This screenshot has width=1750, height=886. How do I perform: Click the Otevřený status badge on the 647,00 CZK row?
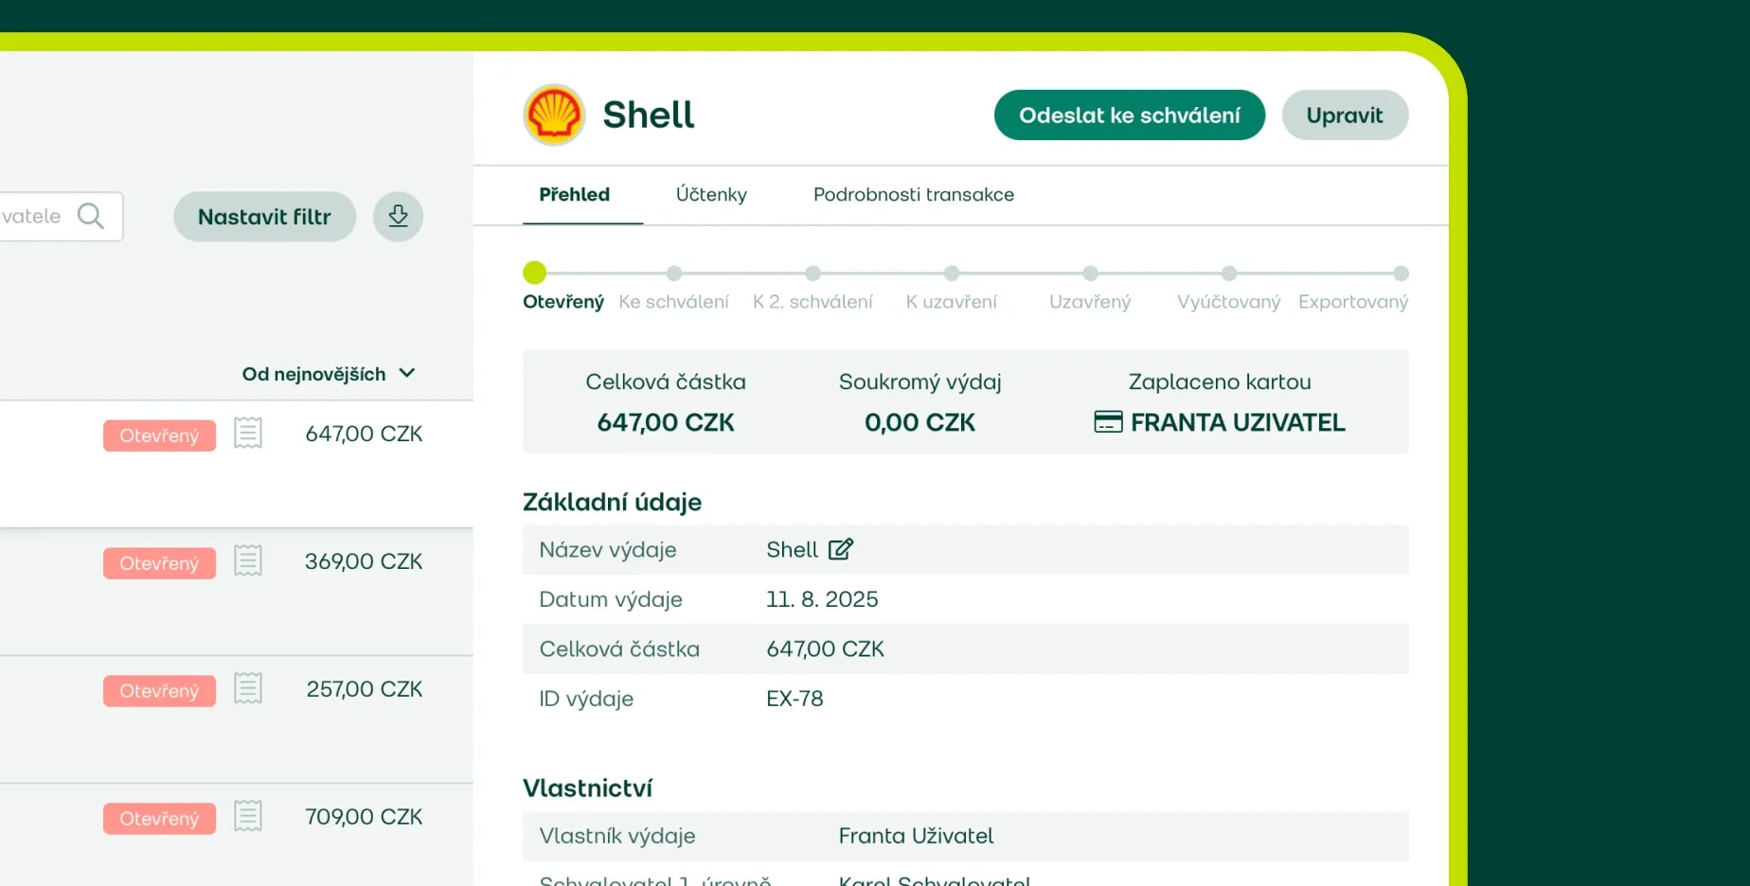click(158, 435)
